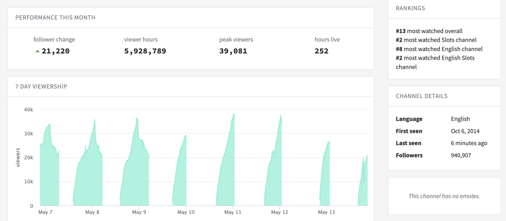The width and height of the screenshot is (506, 221).
Task: Click the peak viewers value 39,081
Action: tap(233, 51)
